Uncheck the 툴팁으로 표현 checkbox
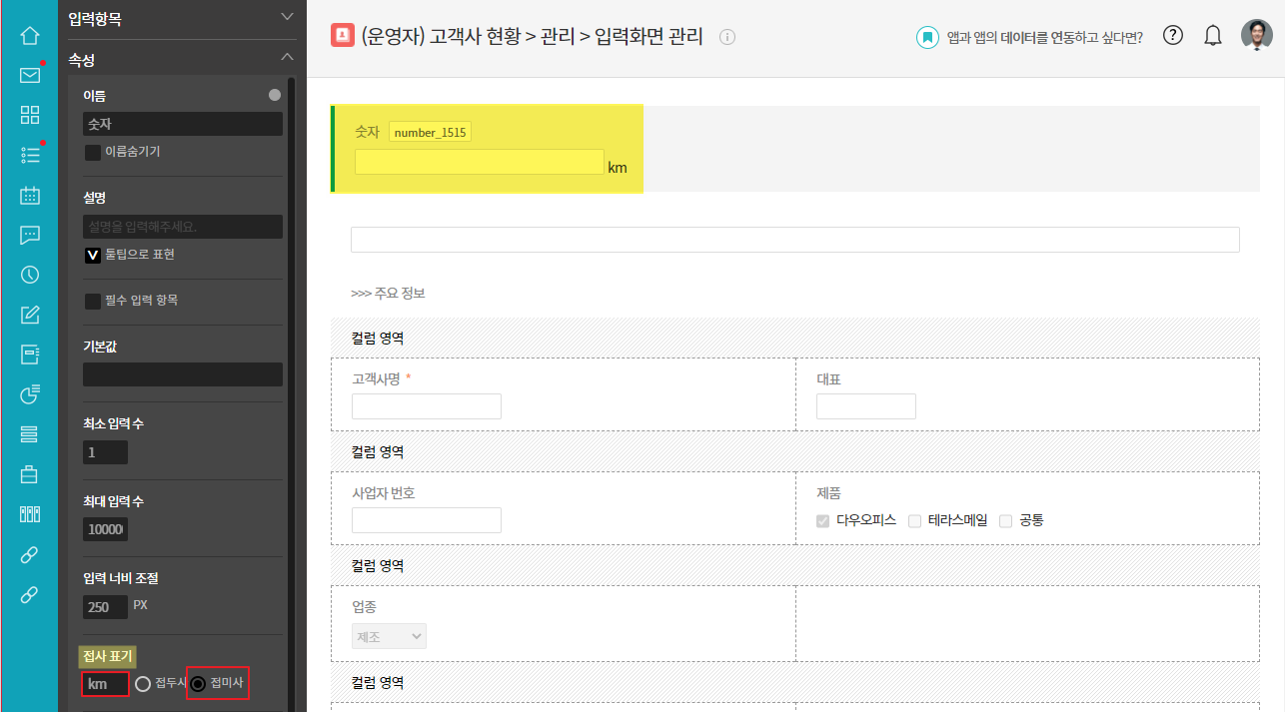 93,255
